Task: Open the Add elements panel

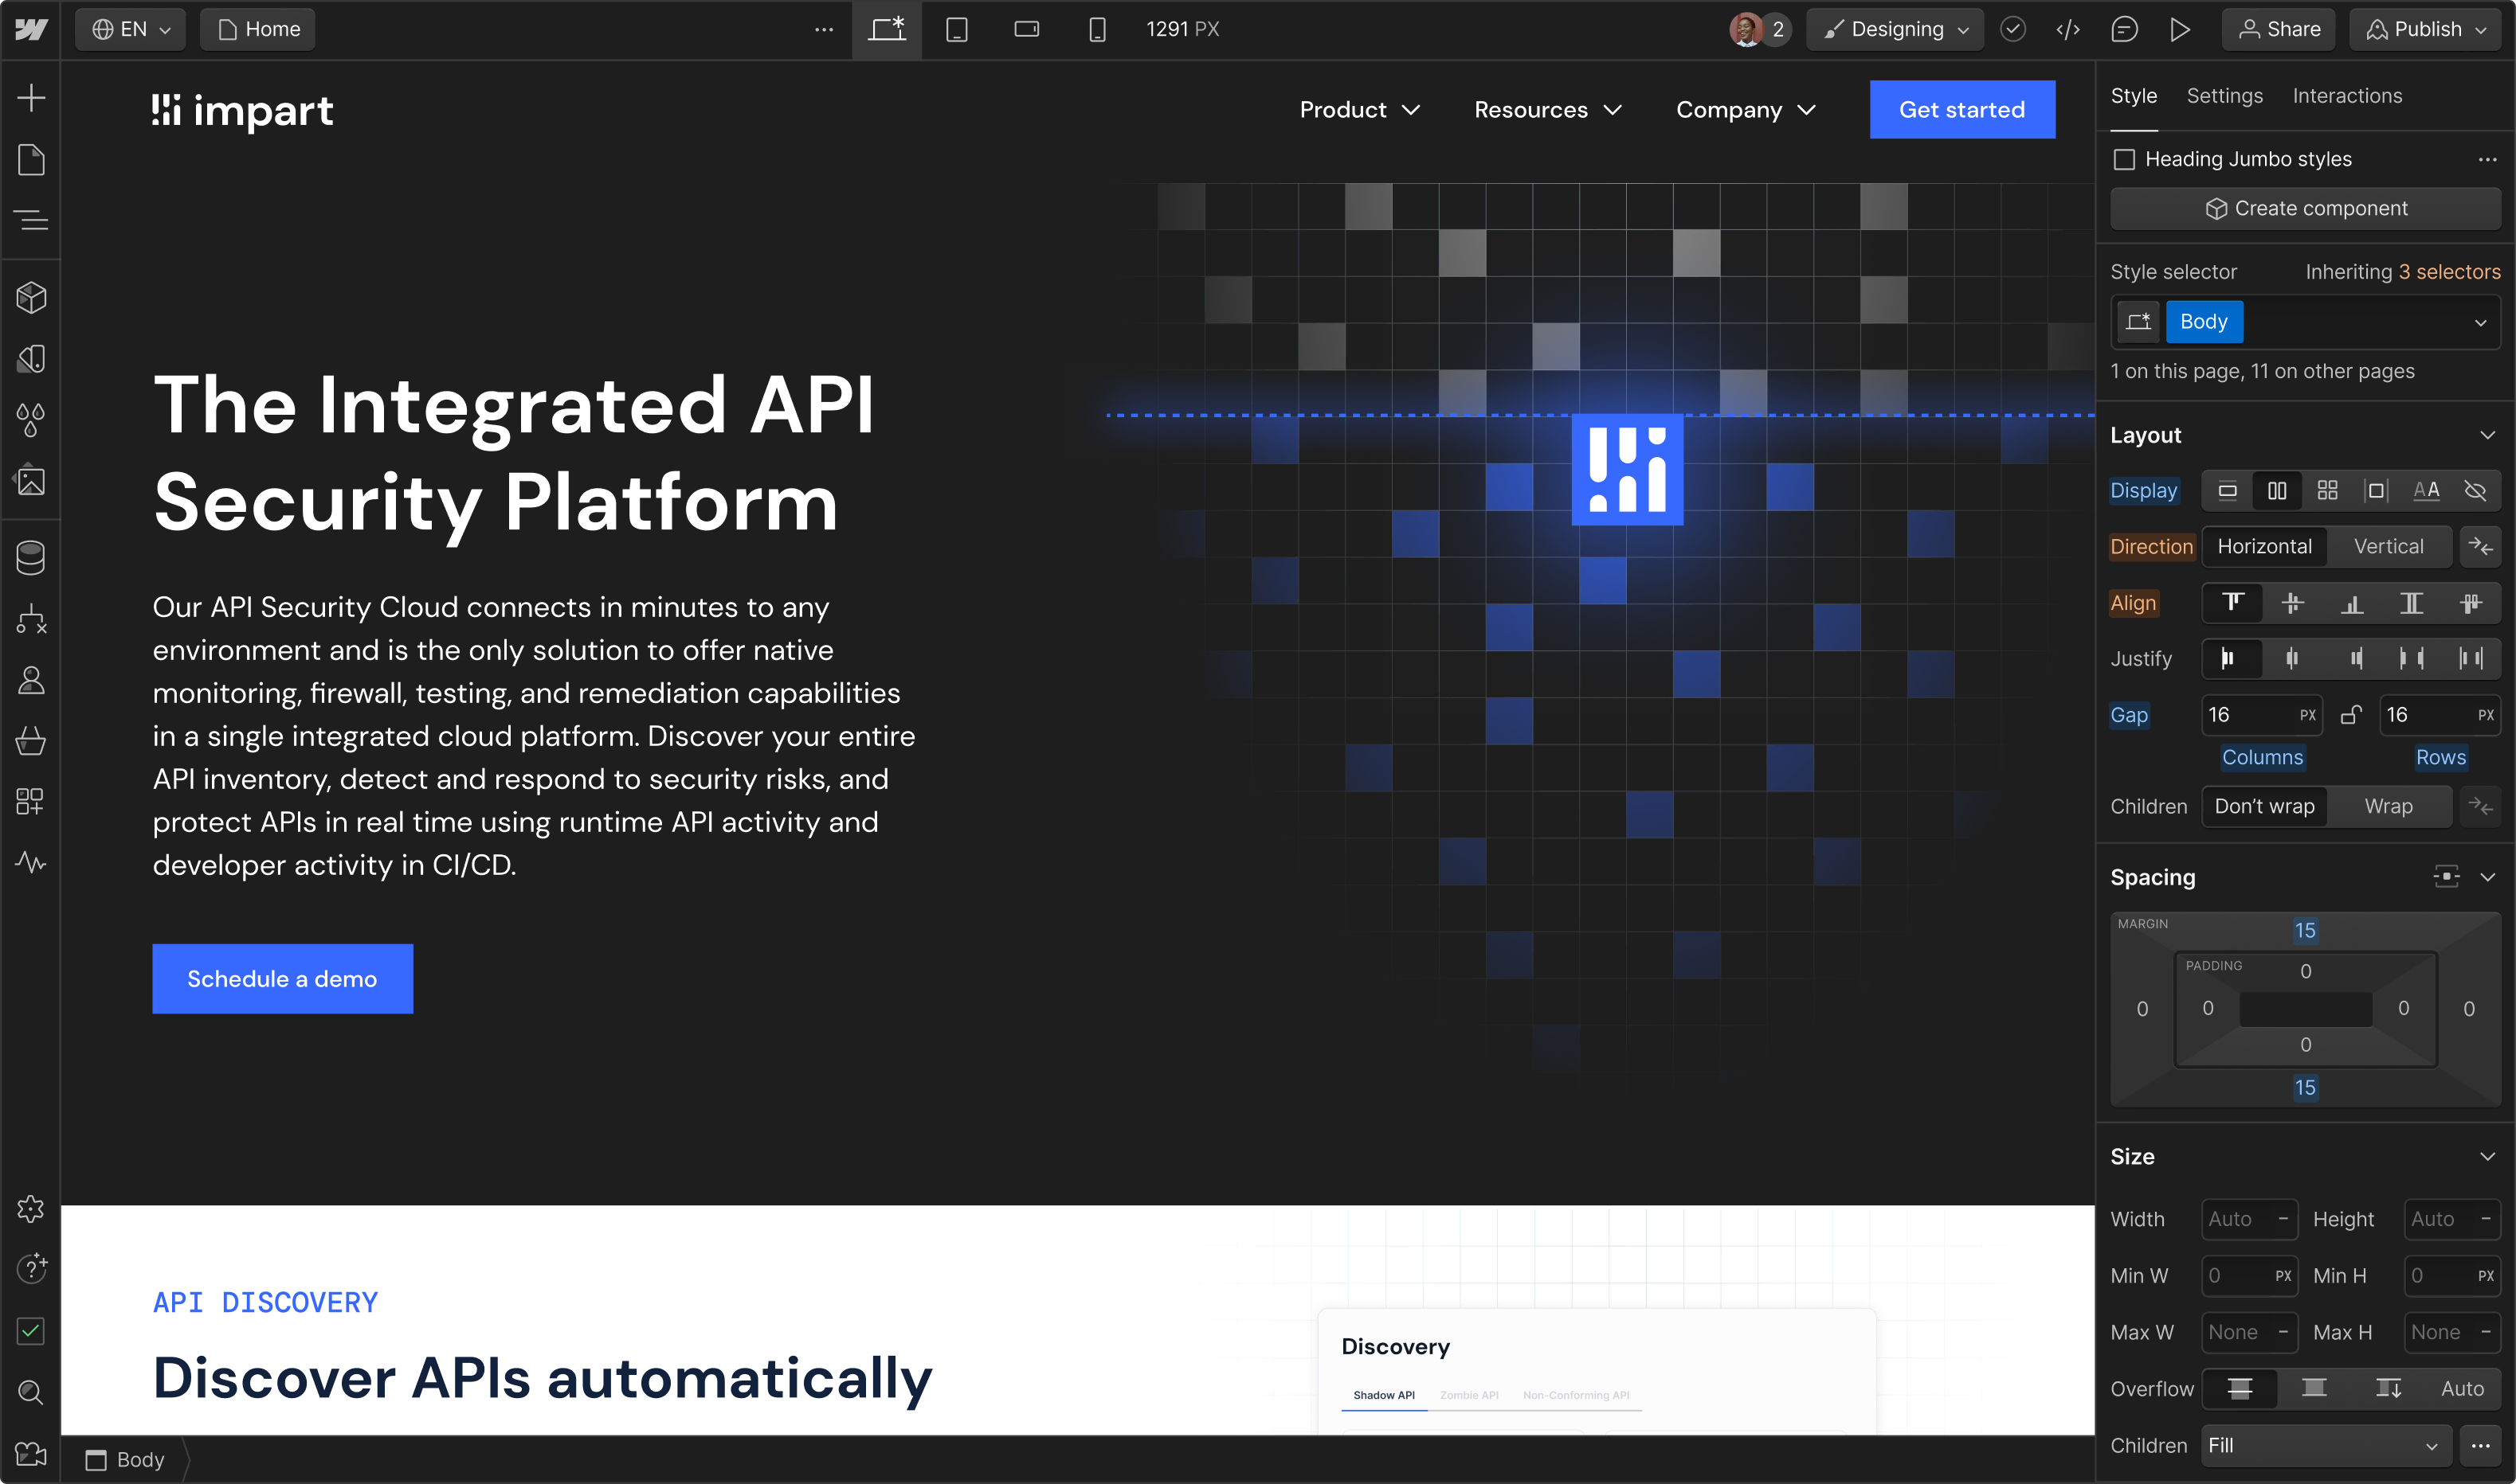Action: tap(31, 98)
